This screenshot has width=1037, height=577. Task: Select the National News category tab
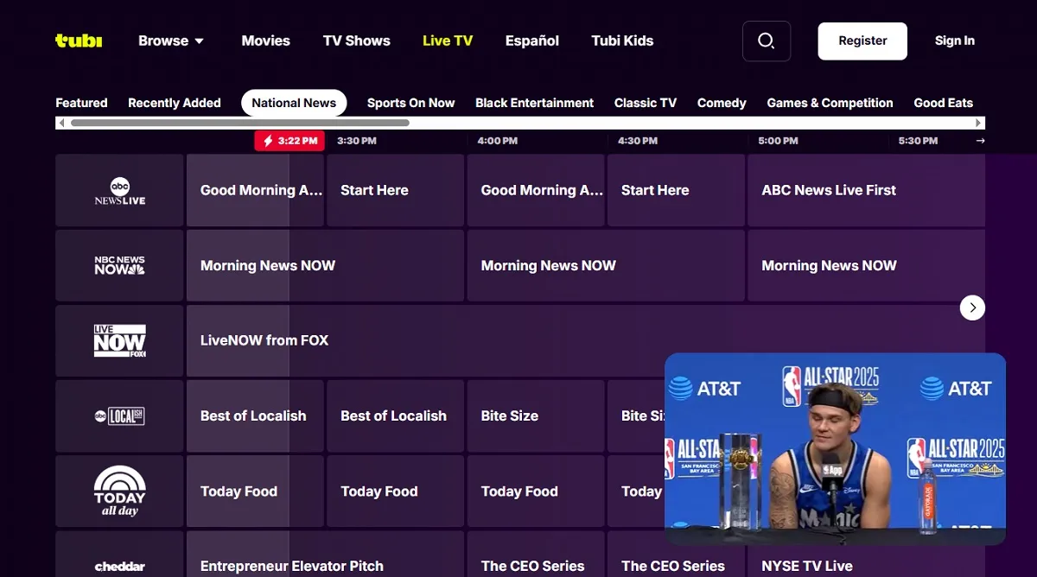294,103
